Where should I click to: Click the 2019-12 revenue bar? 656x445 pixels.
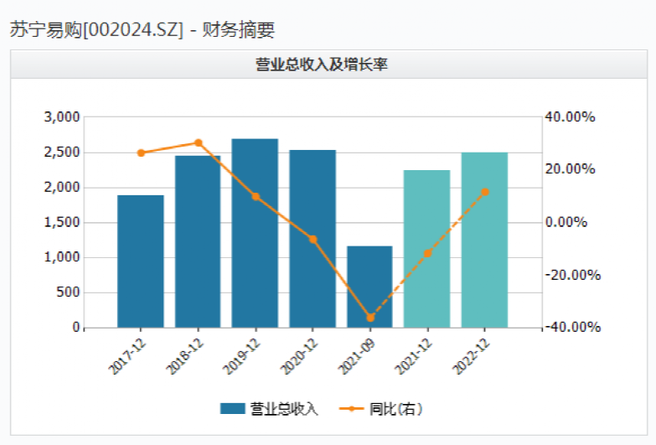(255, 233)
